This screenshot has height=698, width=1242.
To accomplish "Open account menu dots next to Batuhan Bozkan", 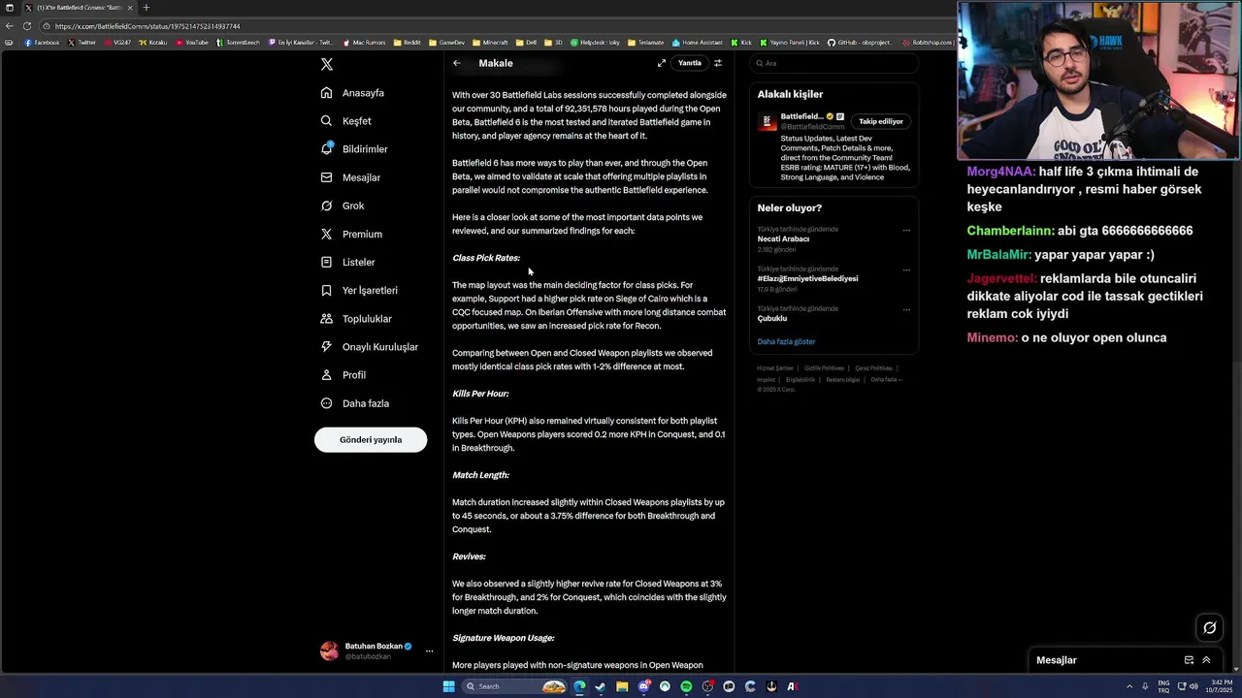I will click(x=429, y=651).
